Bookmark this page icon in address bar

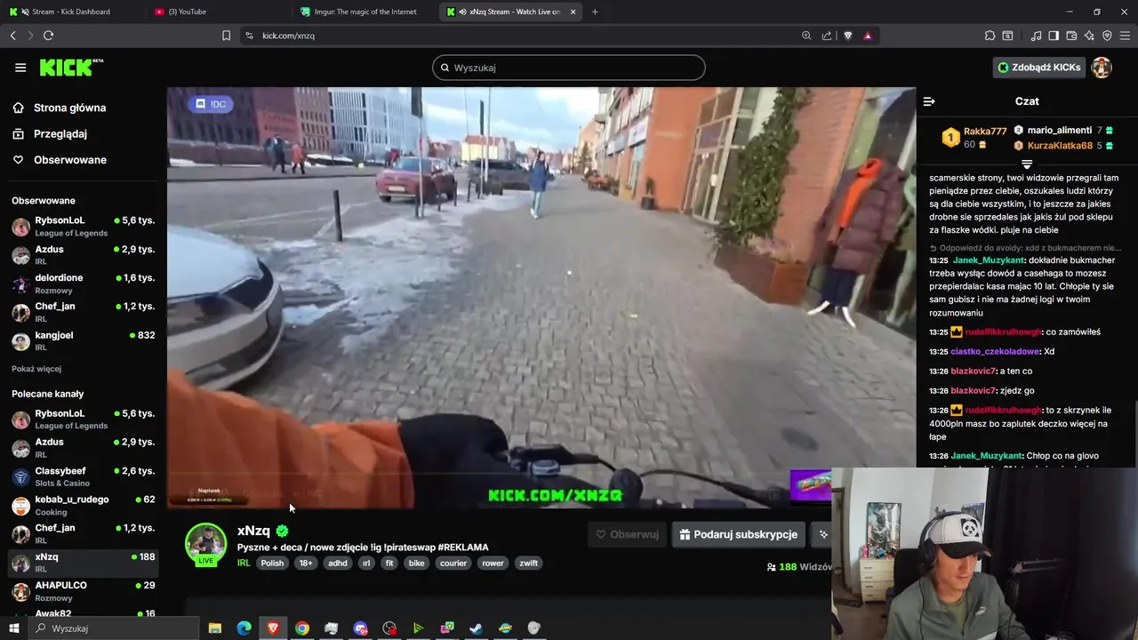[x=226, y=36]
